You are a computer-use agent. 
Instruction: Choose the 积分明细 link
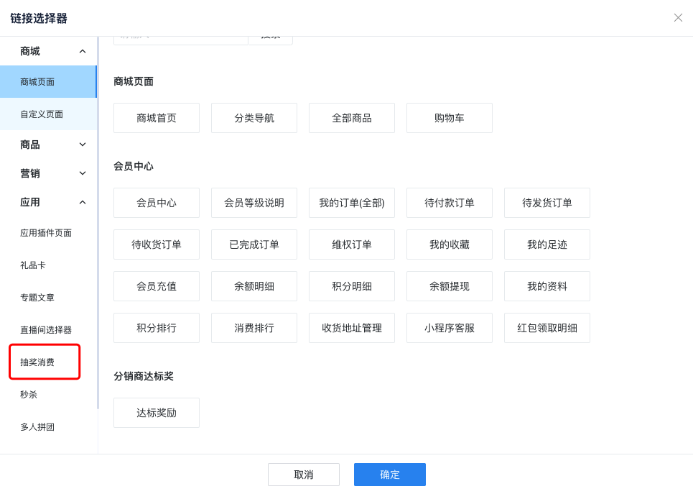(x=352, y=286)
